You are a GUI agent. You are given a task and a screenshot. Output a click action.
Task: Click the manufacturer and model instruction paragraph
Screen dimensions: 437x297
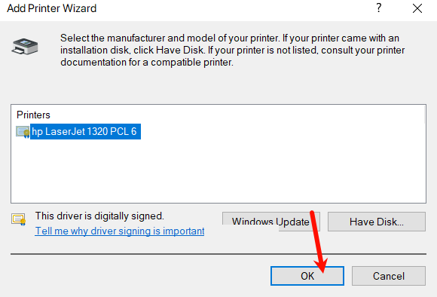232,50
